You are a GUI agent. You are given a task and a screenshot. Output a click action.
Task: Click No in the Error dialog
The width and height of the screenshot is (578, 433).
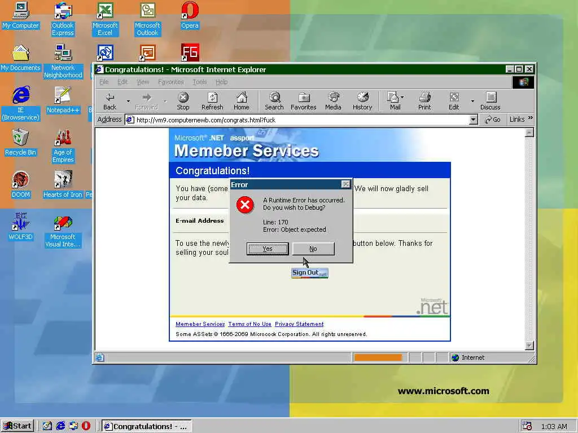tap(313, 249)
